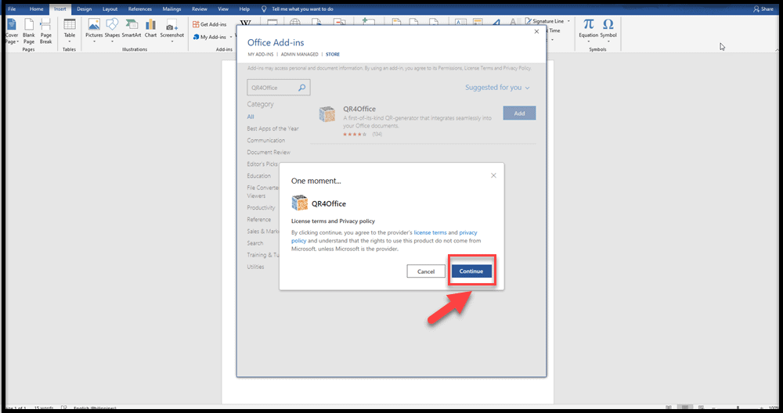Screen dimensions: 783x413
Task: Click Share in the top right
Action: 763,9
